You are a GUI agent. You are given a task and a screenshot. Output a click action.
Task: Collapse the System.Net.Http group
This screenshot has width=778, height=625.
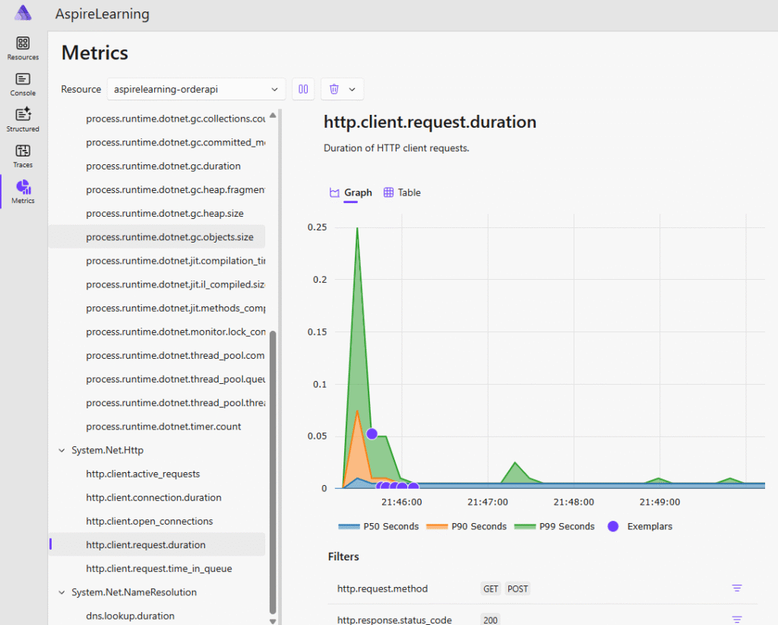tap(62, 450)
